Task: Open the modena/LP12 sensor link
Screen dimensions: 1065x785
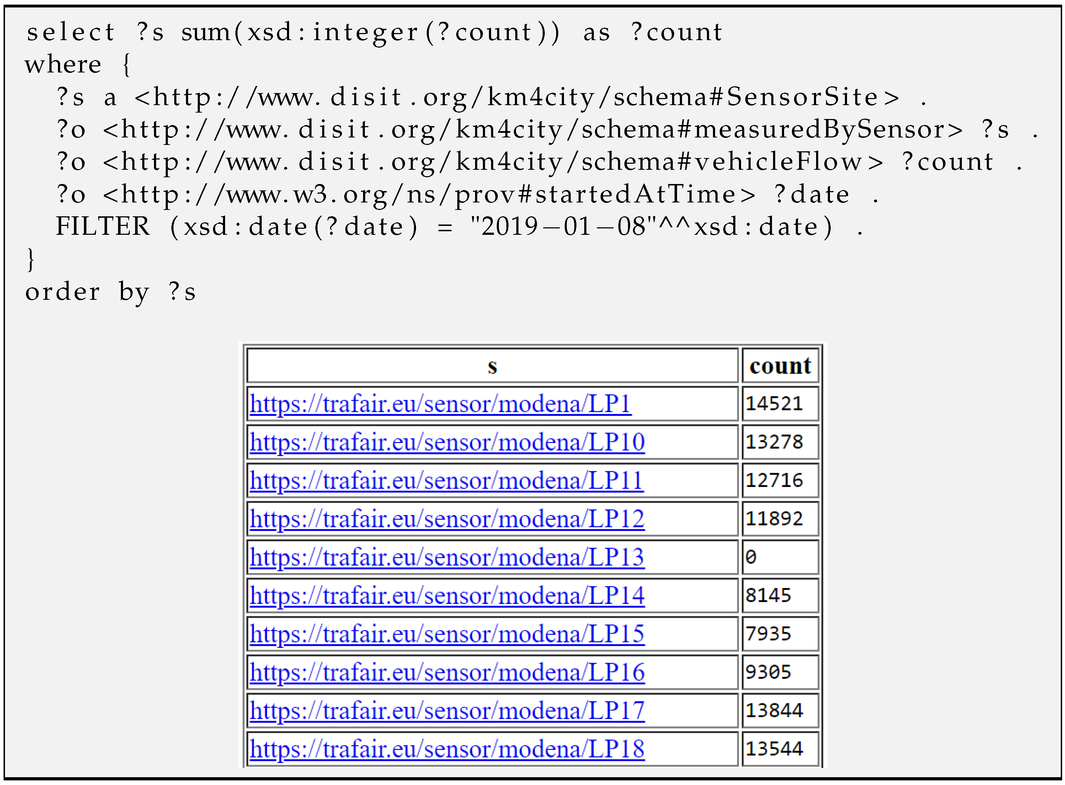Action: click(447, 519)
